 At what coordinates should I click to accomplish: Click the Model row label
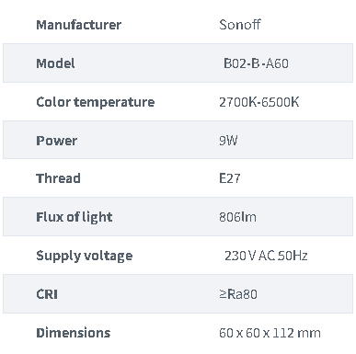[x=55, y=63]
